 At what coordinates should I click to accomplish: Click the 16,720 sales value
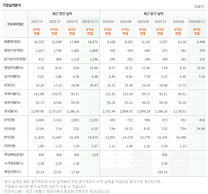(39, 42)
